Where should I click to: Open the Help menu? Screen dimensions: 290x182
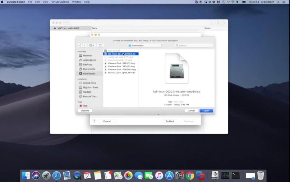(87, 2)
